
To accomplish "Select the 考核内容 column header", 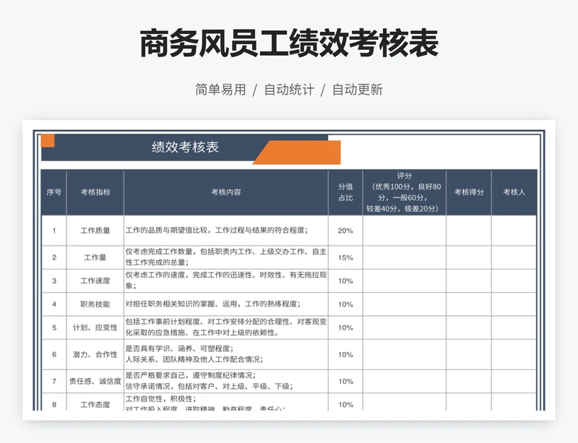I will pyautogui.click(x=226, y=192).
